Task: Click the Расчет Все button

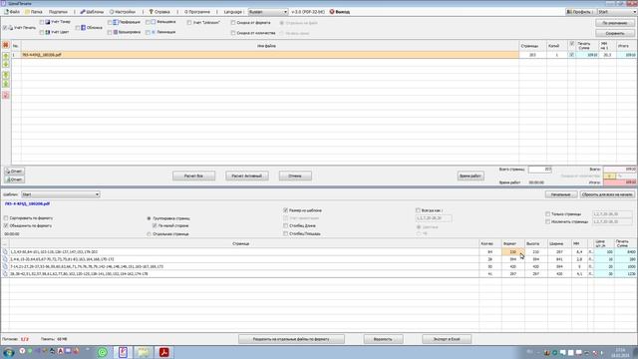Action: tap(193, 176)
